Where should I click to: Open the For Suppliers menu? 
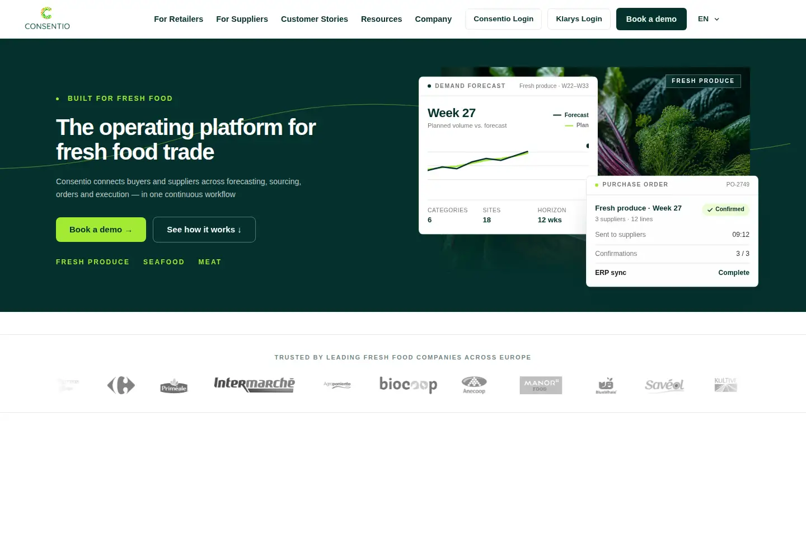click(242, 19)
